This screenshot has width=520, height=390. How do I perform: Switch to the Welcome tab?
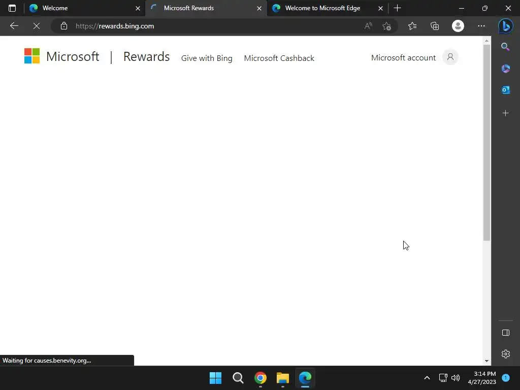pyautogui.click(x=85, y=8)
